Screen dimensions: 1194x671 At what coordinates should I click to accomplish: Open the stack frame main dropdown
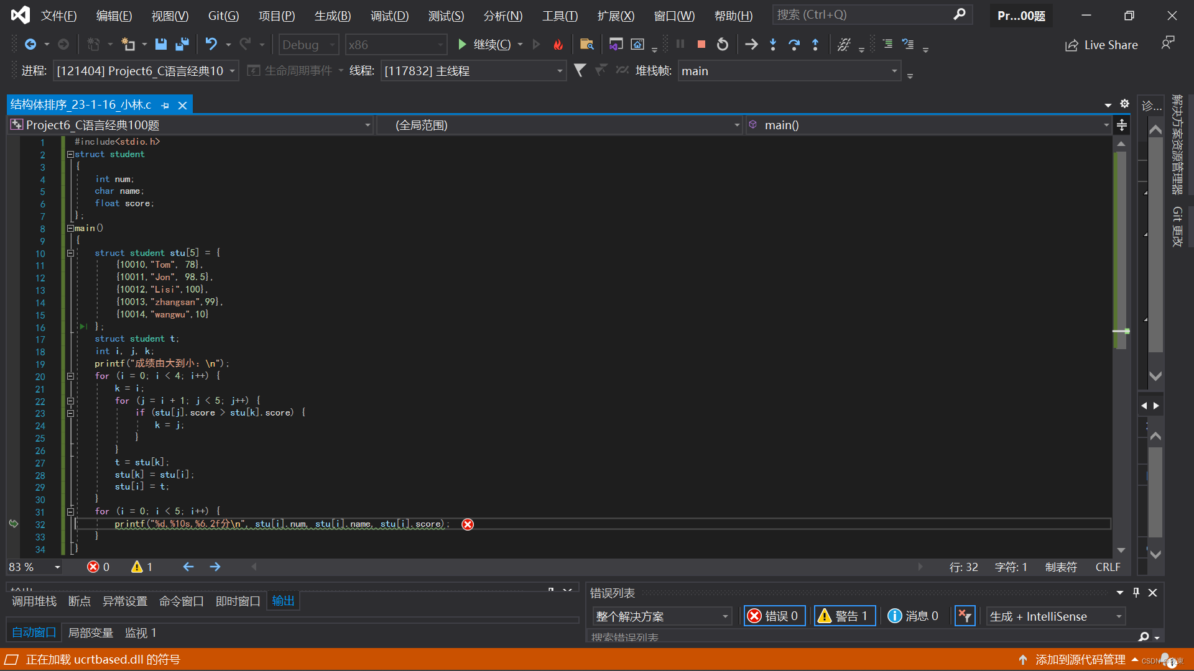pyautogui.click(x=894, y=71)
